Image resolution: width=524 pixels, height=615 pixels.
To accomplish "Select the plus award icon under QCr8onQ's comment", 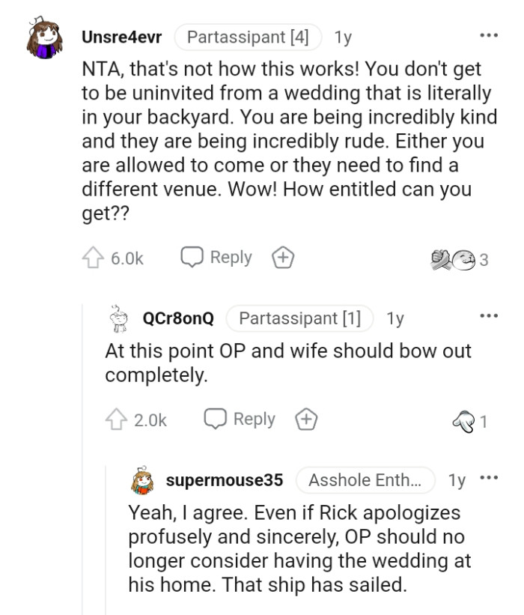I will (x=306, y=419).
